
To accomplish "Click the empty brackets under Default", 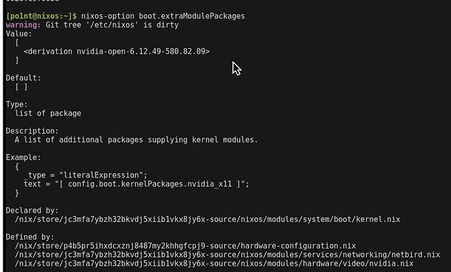I will pos(21,87).
